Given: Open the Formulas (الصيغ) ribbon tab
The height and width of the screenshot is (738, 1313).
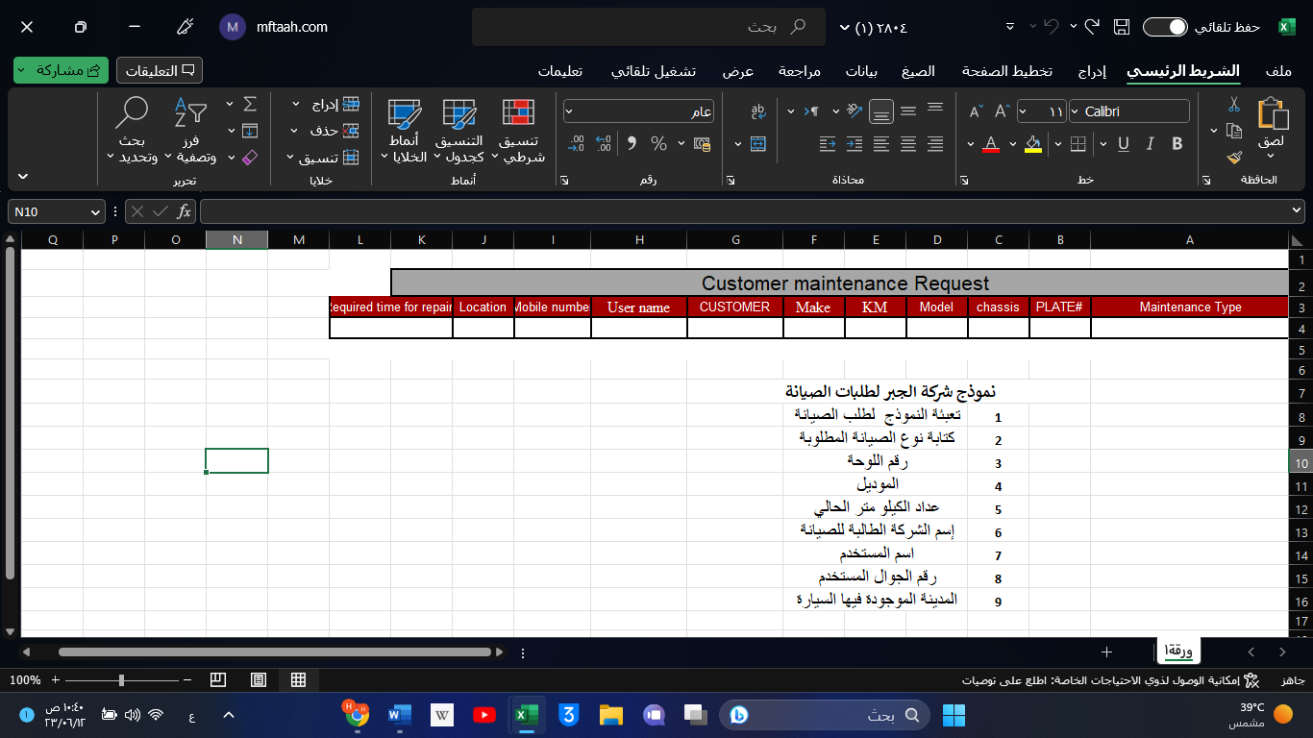Looking at the screenshot, I should pos(918,71).
